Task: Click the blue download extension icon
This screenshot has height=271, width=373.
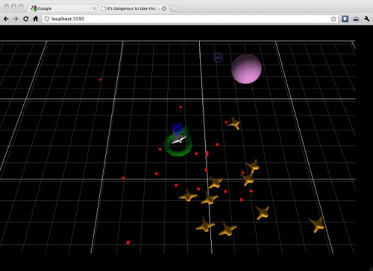Action: pos(345,19)
